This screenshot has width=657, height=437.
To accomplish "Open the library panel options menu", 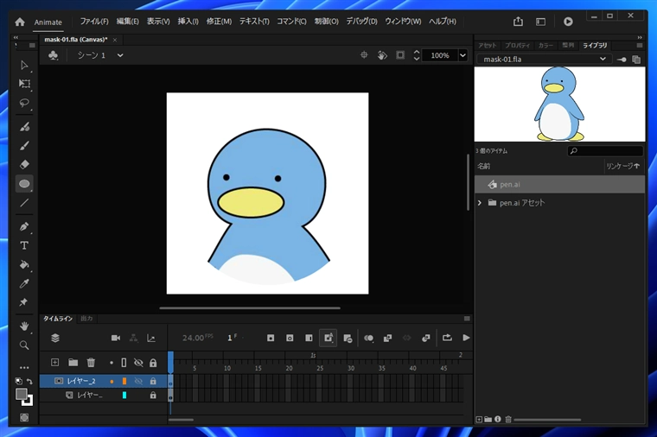I will [640, 45].
